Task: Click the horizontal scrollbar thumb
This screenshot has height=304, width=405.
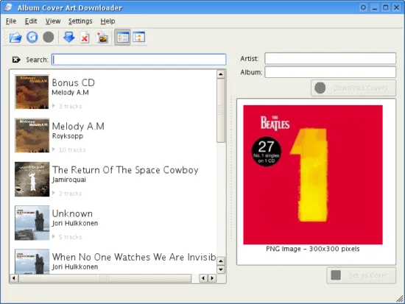Action: [105, 278]
